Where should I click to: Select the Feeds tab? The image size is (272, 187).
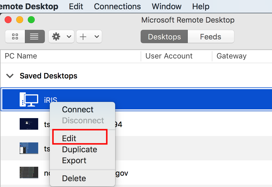(x=211, y=36)
